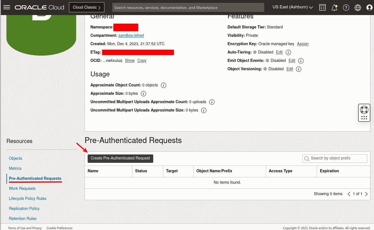Open the user profile menu

point(369,7)
